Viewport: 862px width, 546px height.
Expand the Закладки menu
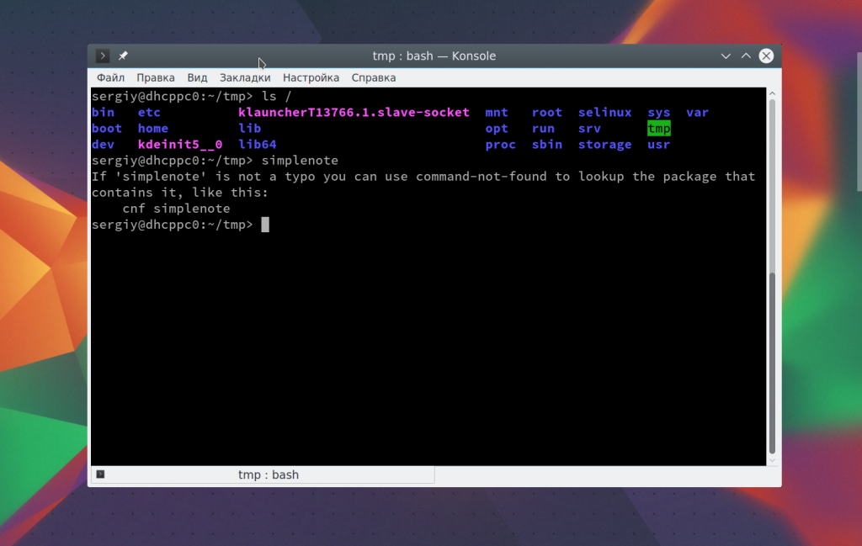[245, 77]
